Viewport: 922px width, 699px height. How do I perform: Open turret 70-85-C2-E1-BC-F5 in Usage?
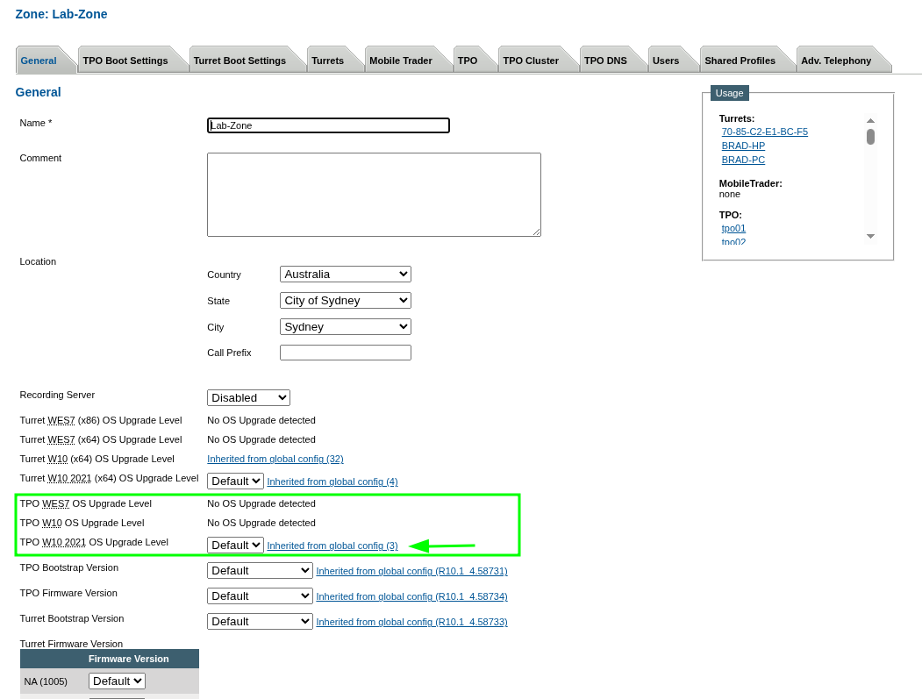point(764,132)
